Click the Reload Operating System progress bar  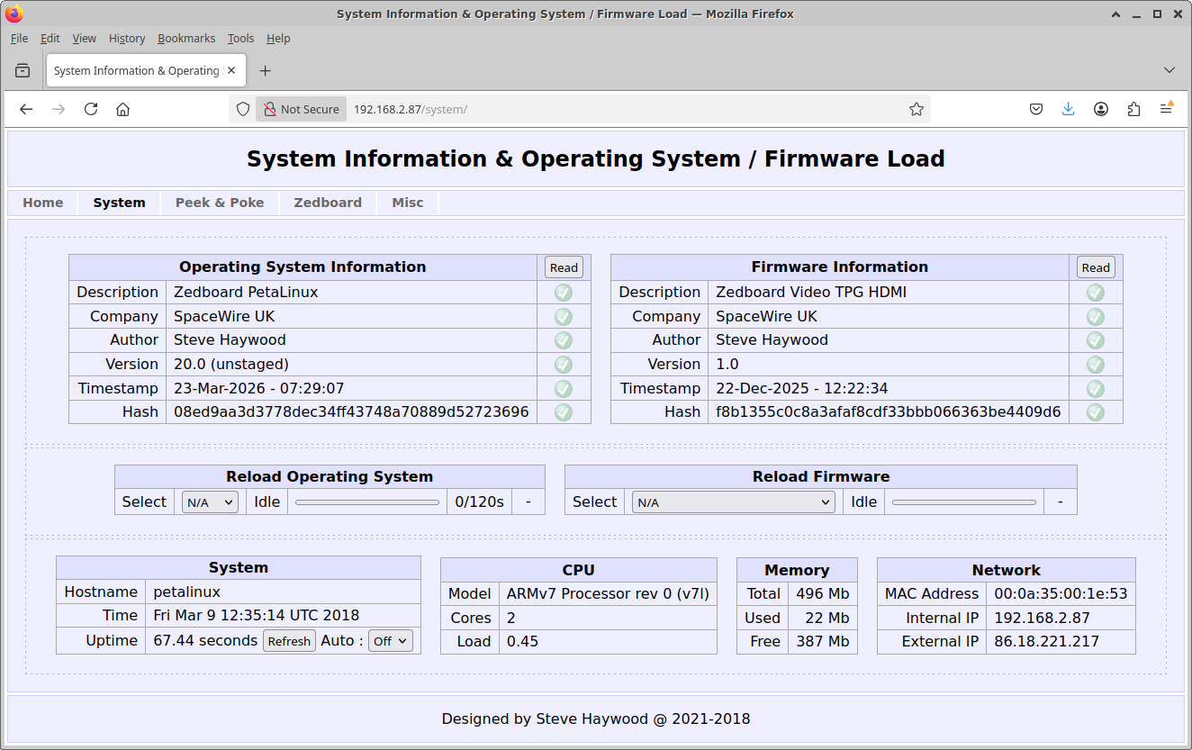point(367,502)
